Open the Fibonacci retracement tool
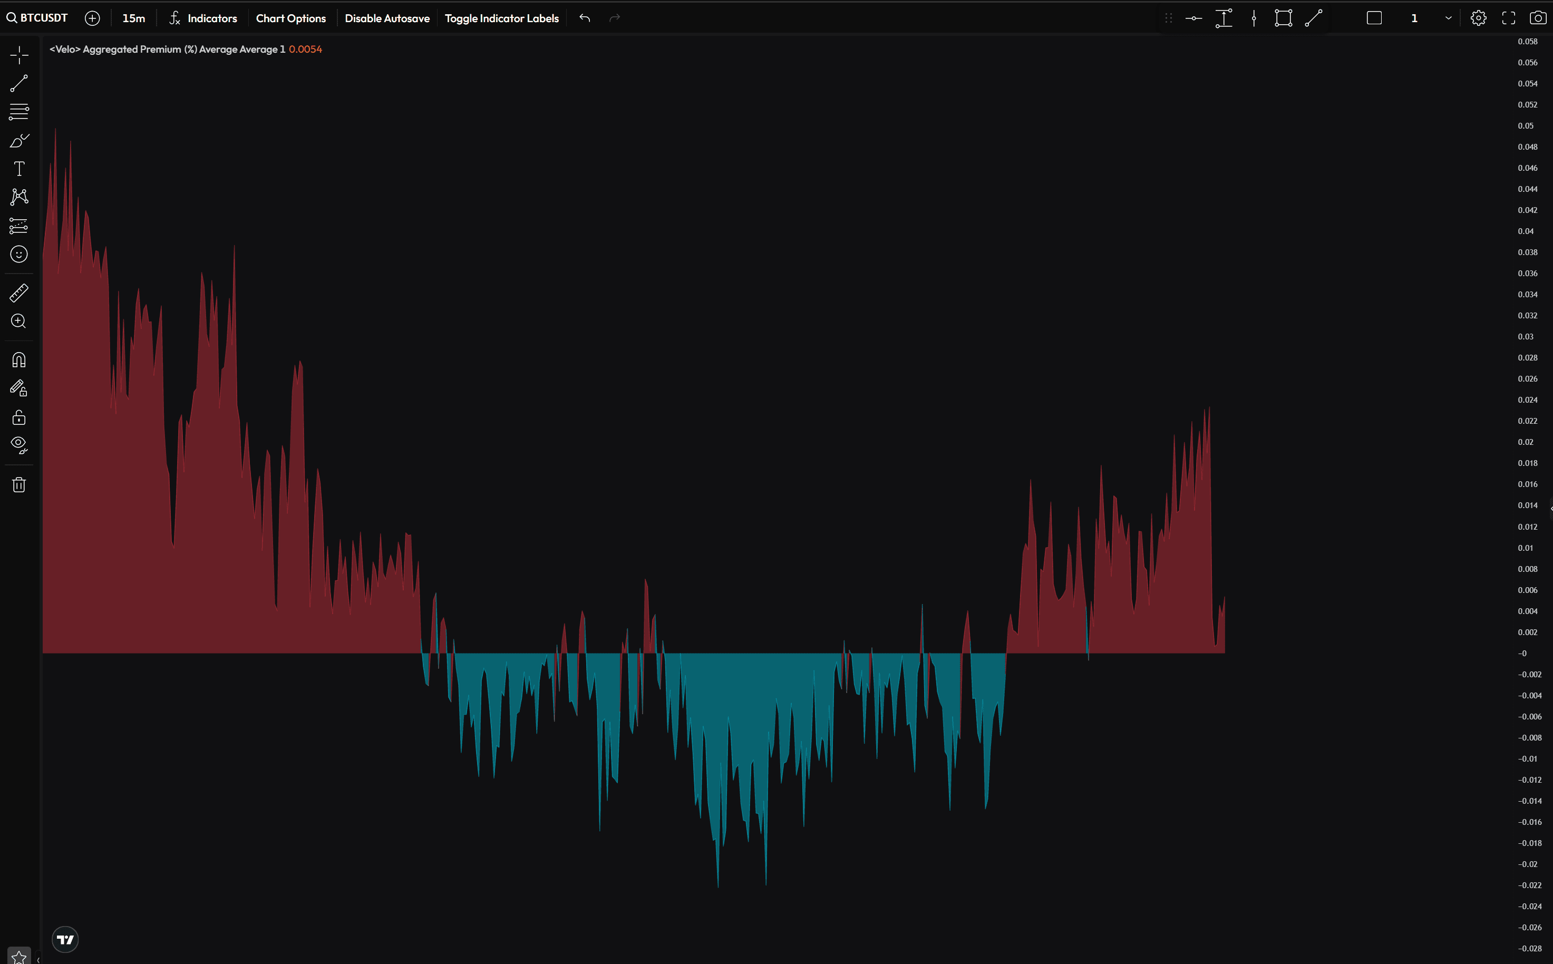1553x964 pixels. 19,112
